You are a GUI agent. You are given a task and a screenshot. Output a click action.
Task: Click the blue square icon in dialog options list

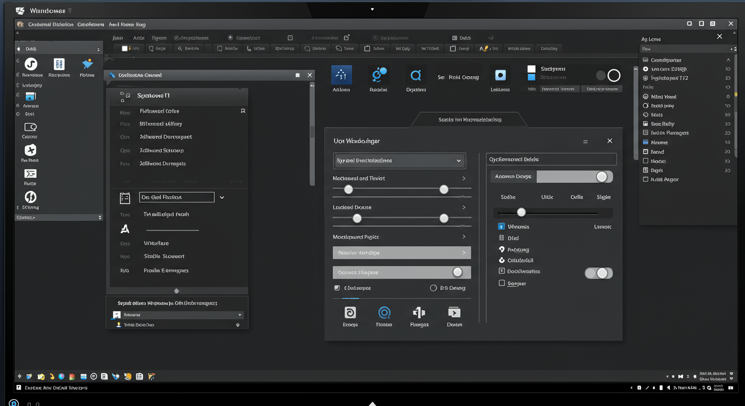(x=502, y=226)
